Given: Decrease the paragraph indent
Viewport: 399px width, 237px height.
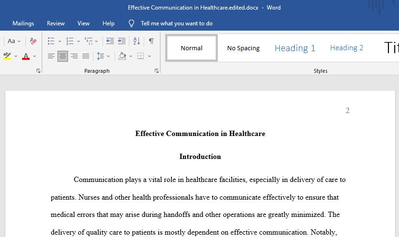Looking at the screenshot, I should (x=110, y=41).
